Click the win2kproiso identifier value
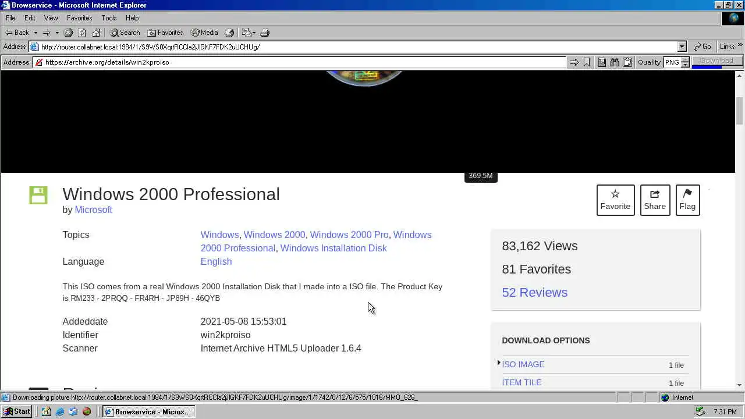 click(225, 335)
